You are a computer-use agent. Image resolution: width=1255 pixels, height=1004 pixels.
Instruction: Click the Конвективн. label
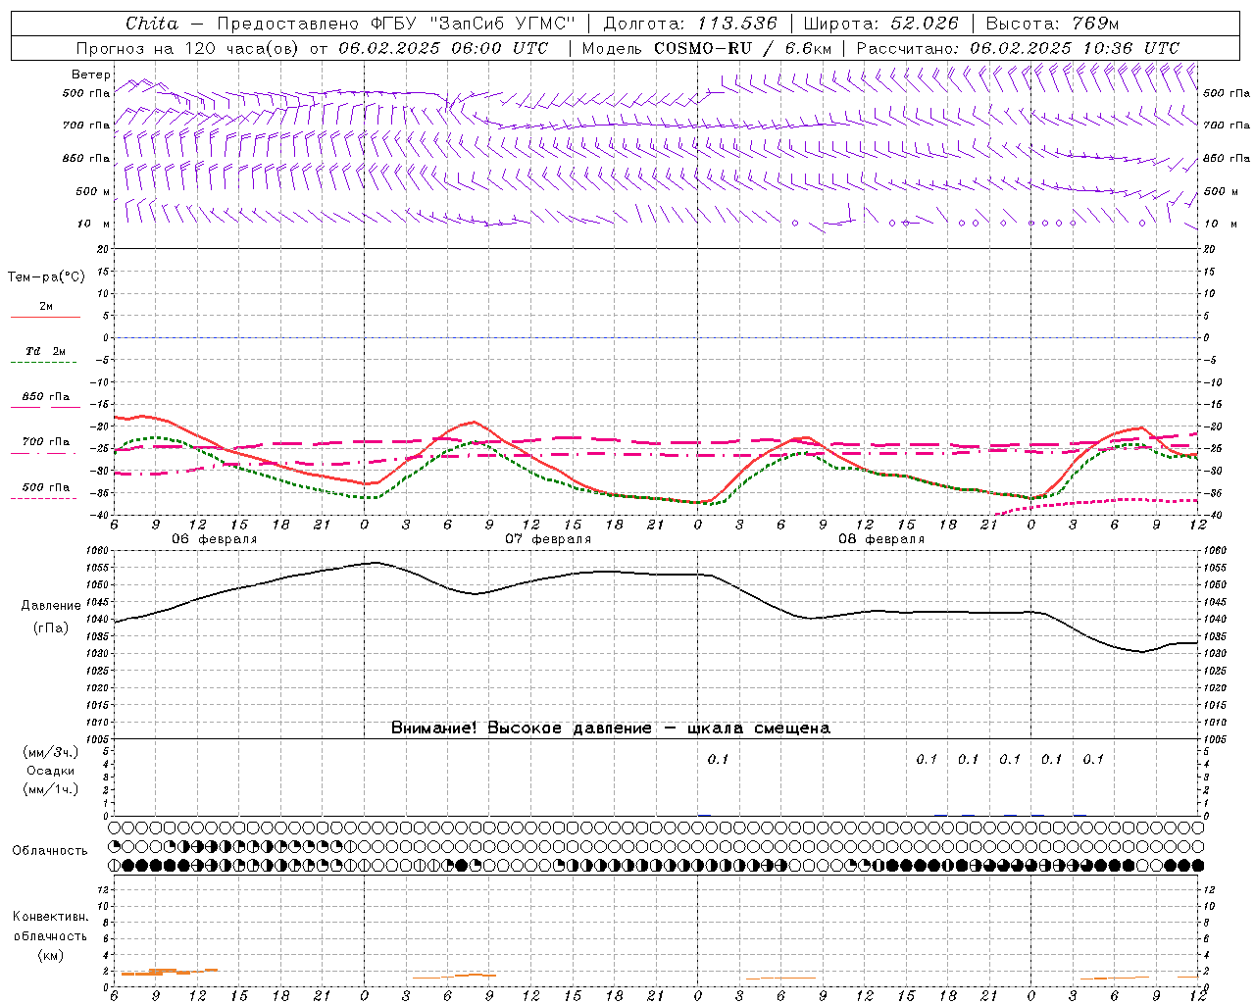pos(50,917)
